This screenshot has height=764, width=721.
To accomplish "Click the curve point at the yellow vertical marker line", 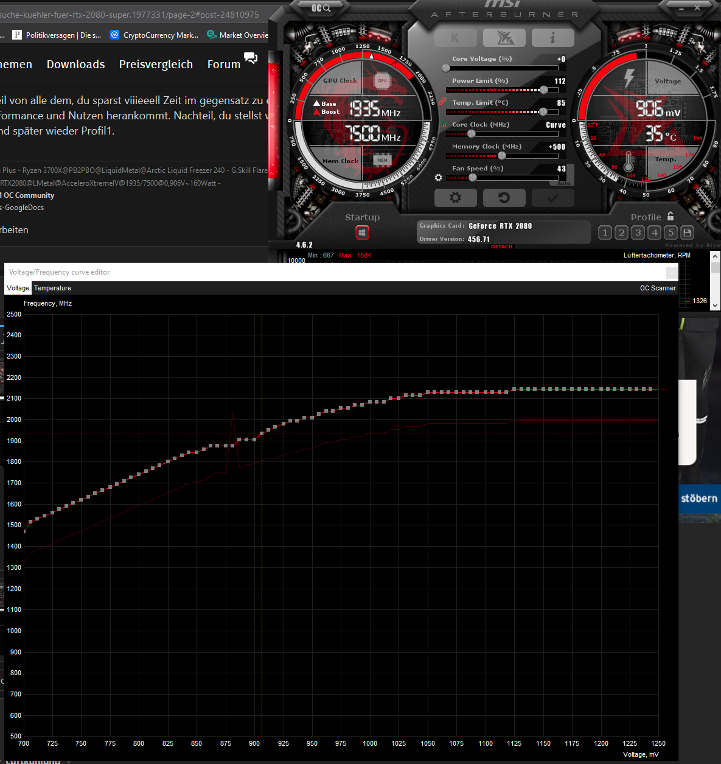I will pos(262,433).
